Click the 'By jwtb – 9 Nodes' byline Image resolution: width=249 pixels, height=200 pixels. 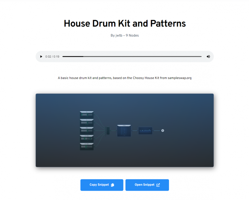(124, 36)
